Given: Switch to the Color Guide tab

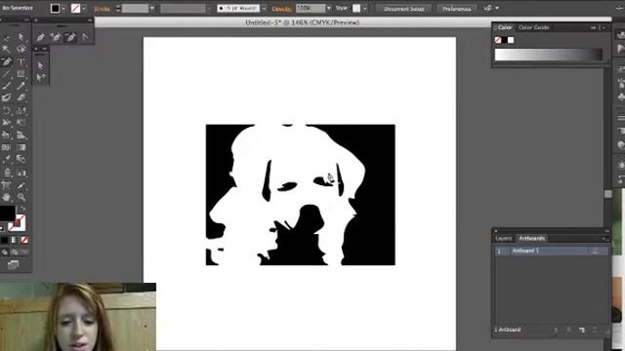Looking at the screenshot, I should pos(534,27).
